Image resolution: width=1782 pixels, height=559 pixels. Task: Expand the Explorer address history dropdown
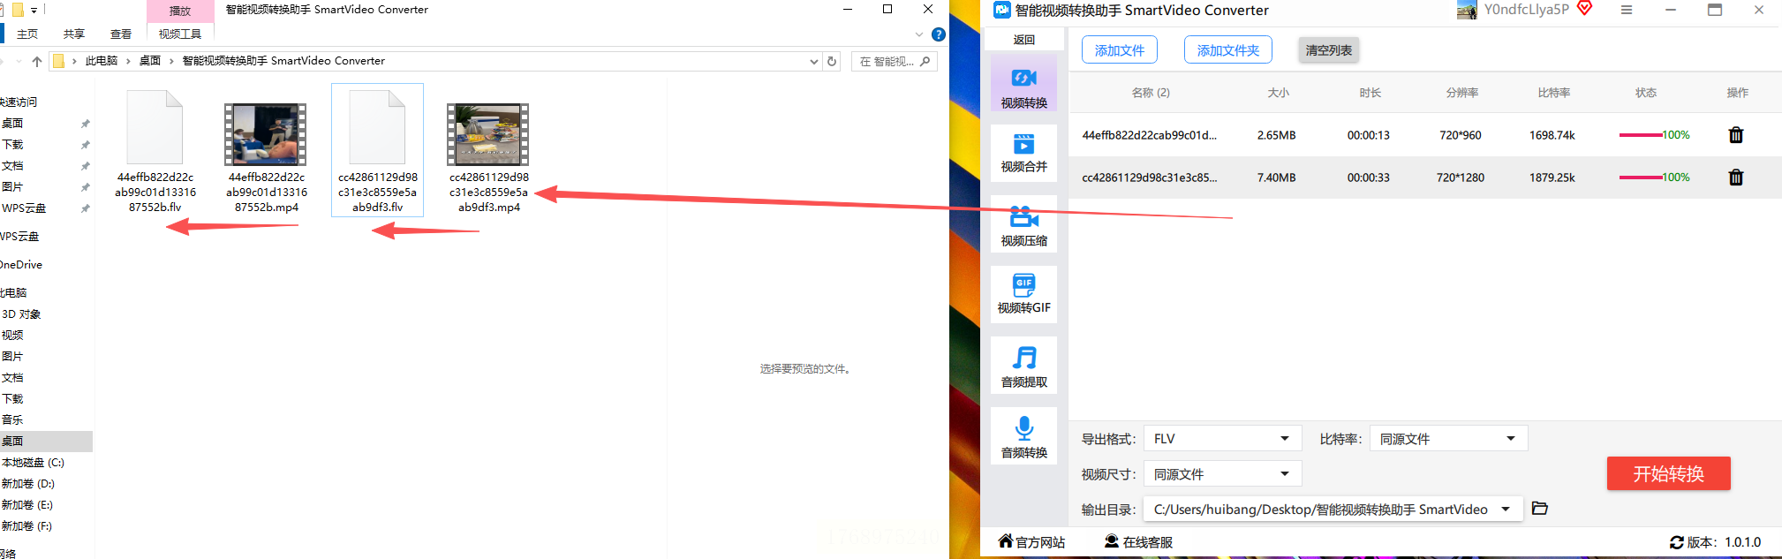coord(814,61)
